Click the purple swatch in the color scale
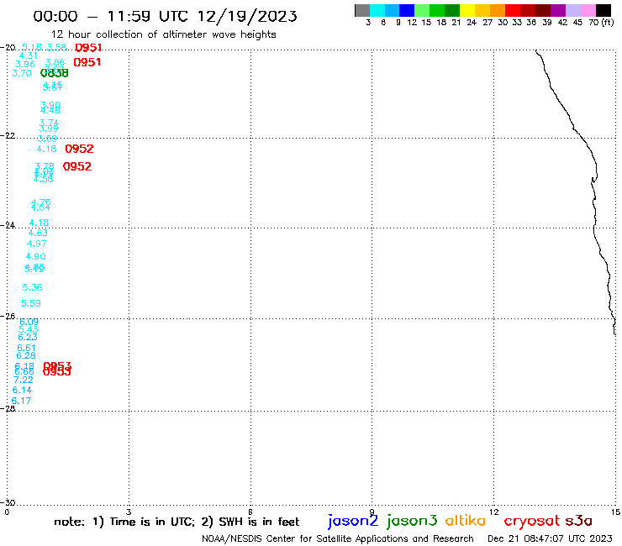This screenshot has width=622, height=546. [558, 10]
